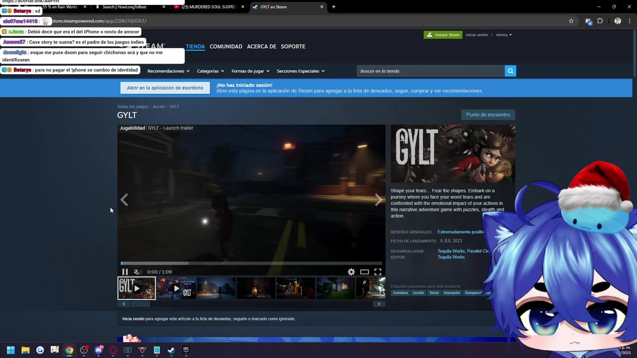Open SOPORTE page
Image resolution: width=637 pixels, height=358 pixels.
293,47
